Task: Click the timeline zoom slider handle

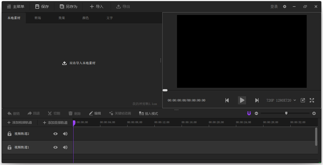Action: [286, 113]
